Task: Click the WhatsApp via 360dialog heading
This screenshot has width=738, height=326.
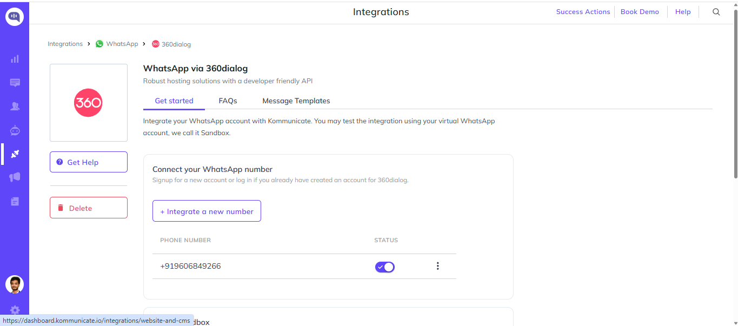Action: 196,69
